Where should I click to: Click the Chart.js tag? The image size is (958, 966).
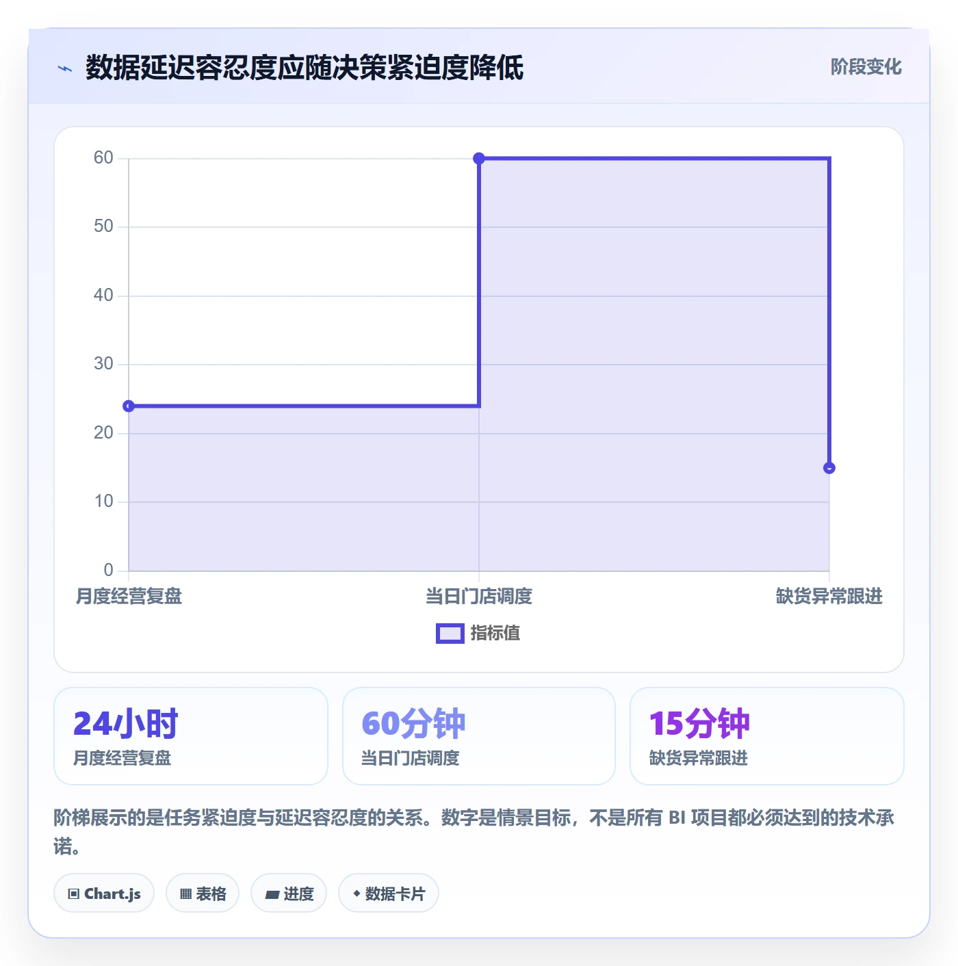(x=104, y=893)
